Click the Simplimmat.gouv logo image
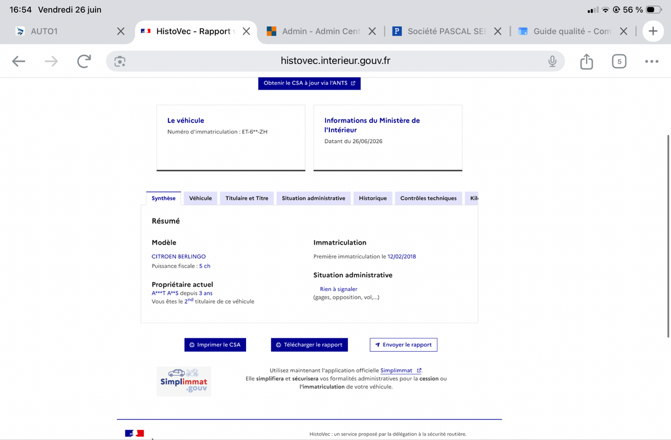The height and width of the screenshot is (440, 671). pos(184,381)
